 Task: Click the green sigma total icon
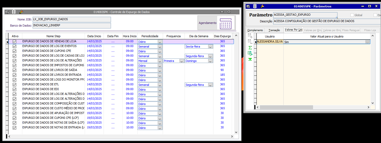[250, 48]
